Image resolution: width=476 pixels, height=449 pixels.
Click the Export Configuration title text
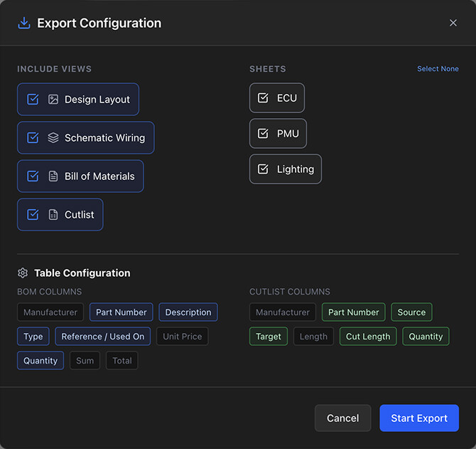(x=99, y=23)
